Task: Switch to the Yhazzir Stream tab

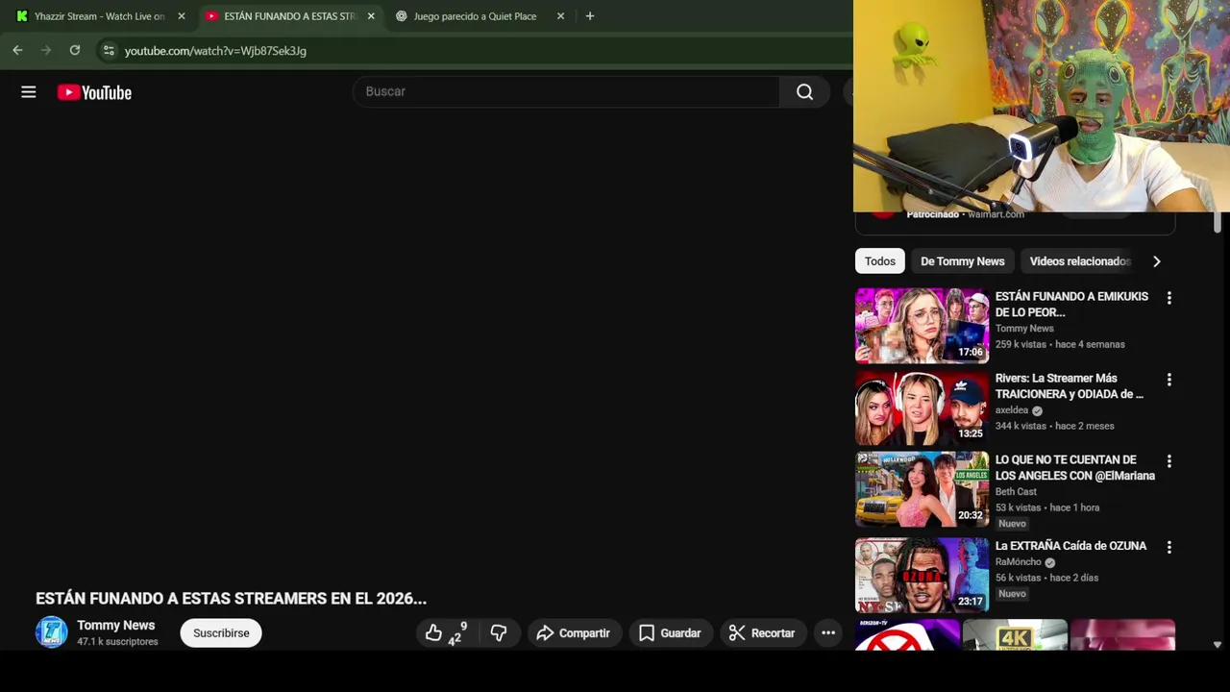Action: [100, 16]
